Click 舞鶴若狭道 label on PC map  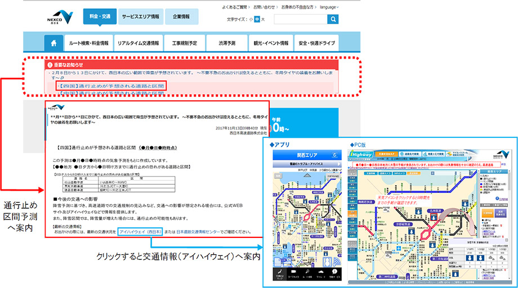coord(365,202)
